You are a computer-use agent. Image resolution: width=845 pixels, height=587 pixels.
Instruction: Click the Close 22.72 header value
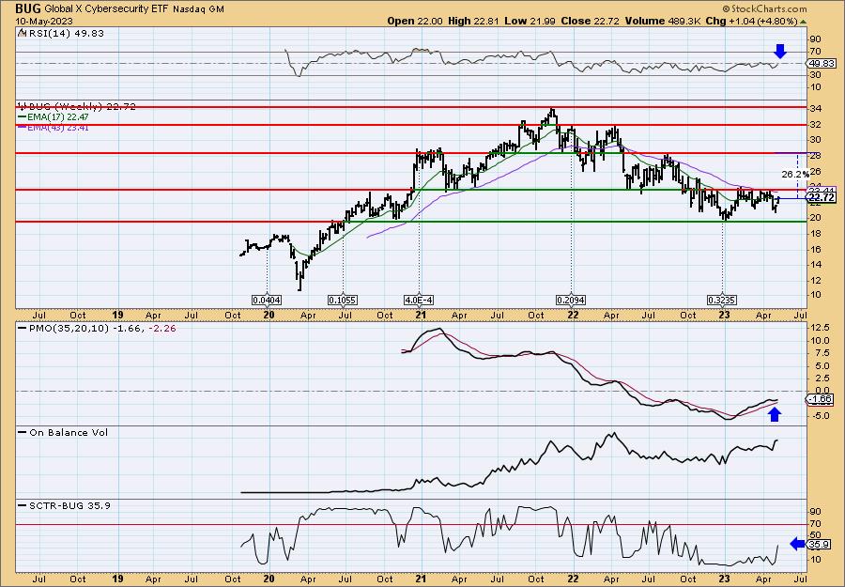click(591, 21)
